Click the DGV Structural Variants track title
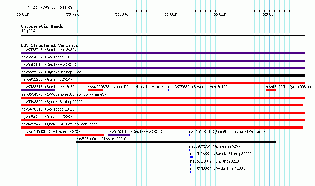Viewport: 315px width, 186px height. [50, 45]
